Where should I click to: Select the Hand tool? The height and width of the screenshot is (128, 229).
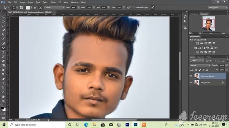(x=3, y=97)
